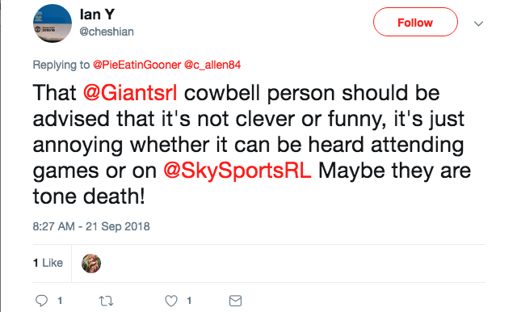Click the reply speech bubble icon

41,301
